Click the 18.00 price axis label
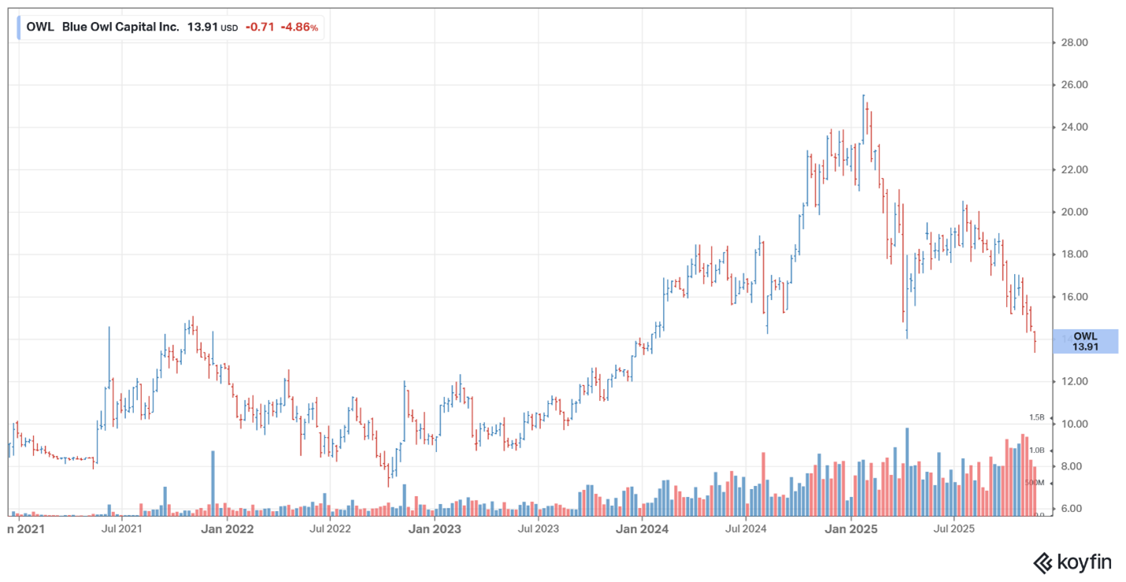The height and width of the screenshot is (582, 1126). tap(1076, 254)
